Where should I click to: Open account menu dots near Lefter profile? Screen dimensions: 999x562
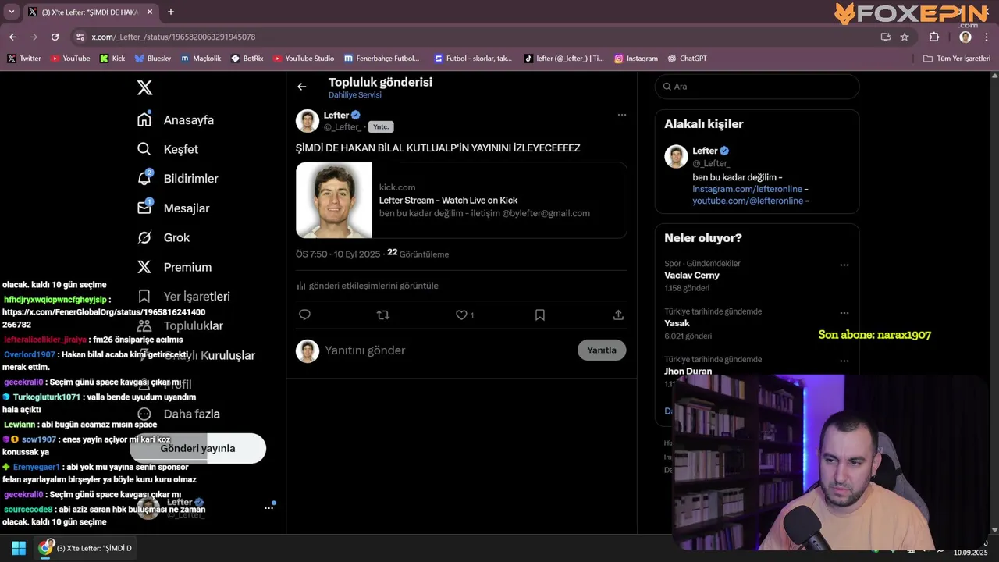268,508
